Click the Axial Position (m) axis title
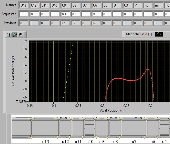Screen dimensions: 170x144 click(x=113, y=110)
